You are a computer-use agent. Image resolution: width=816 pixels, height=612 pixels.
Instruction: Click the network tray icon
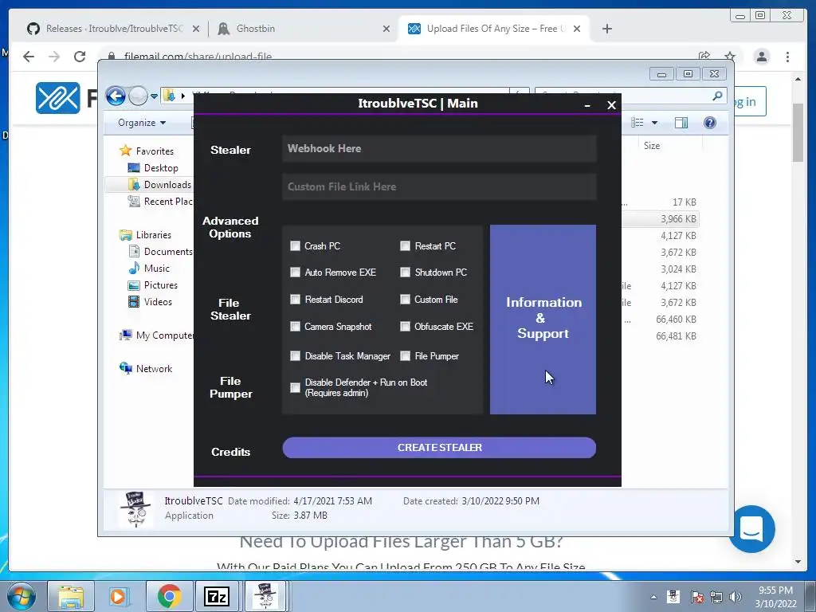click(x=716, y=597)
